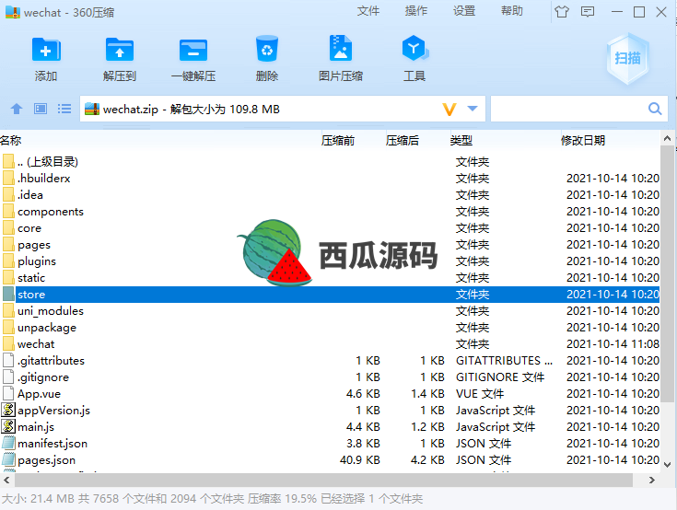
Task: Click the appVersion.js script file icon
Action: [8, 410]
